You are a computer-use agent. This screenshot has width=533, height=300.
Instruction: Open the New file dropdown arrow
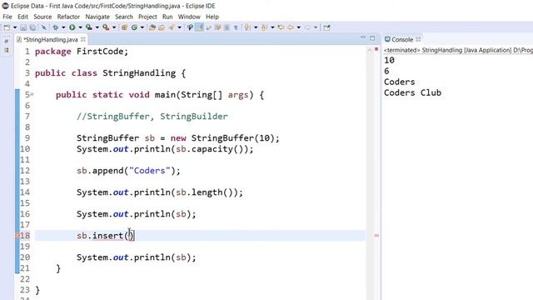coord(15,27)
